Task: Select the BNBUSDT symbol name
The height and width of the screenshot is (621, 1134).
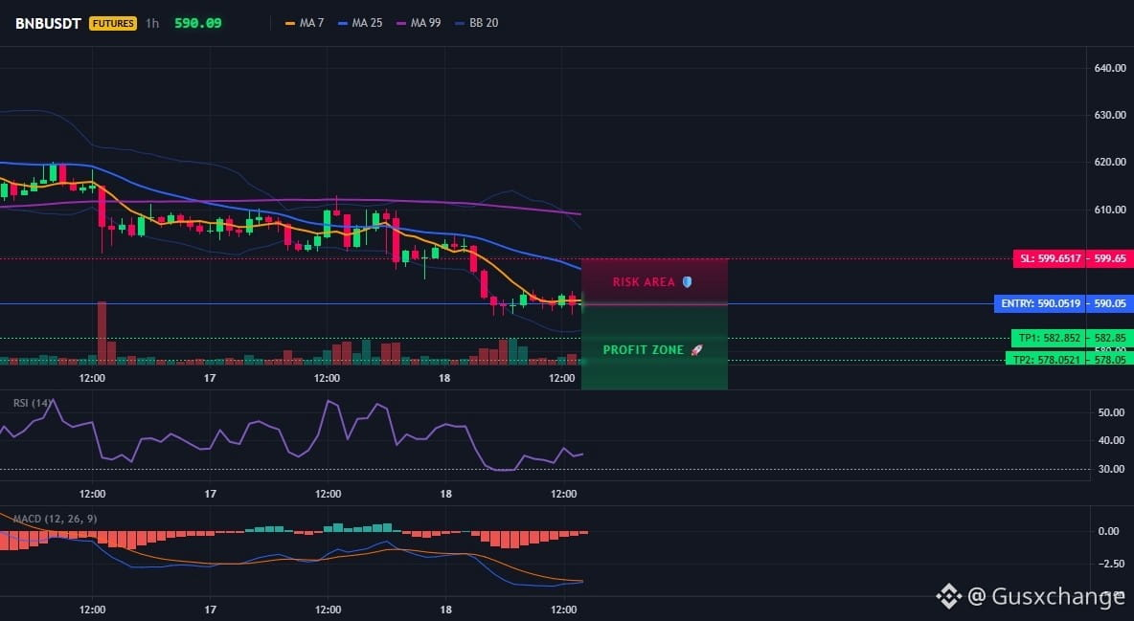Action: coord(48,23)
